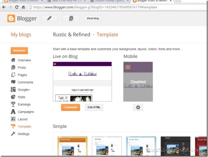Click the Live on Blog template preview
The height and width of the screenshot is (157, 208).
[82, 82]
